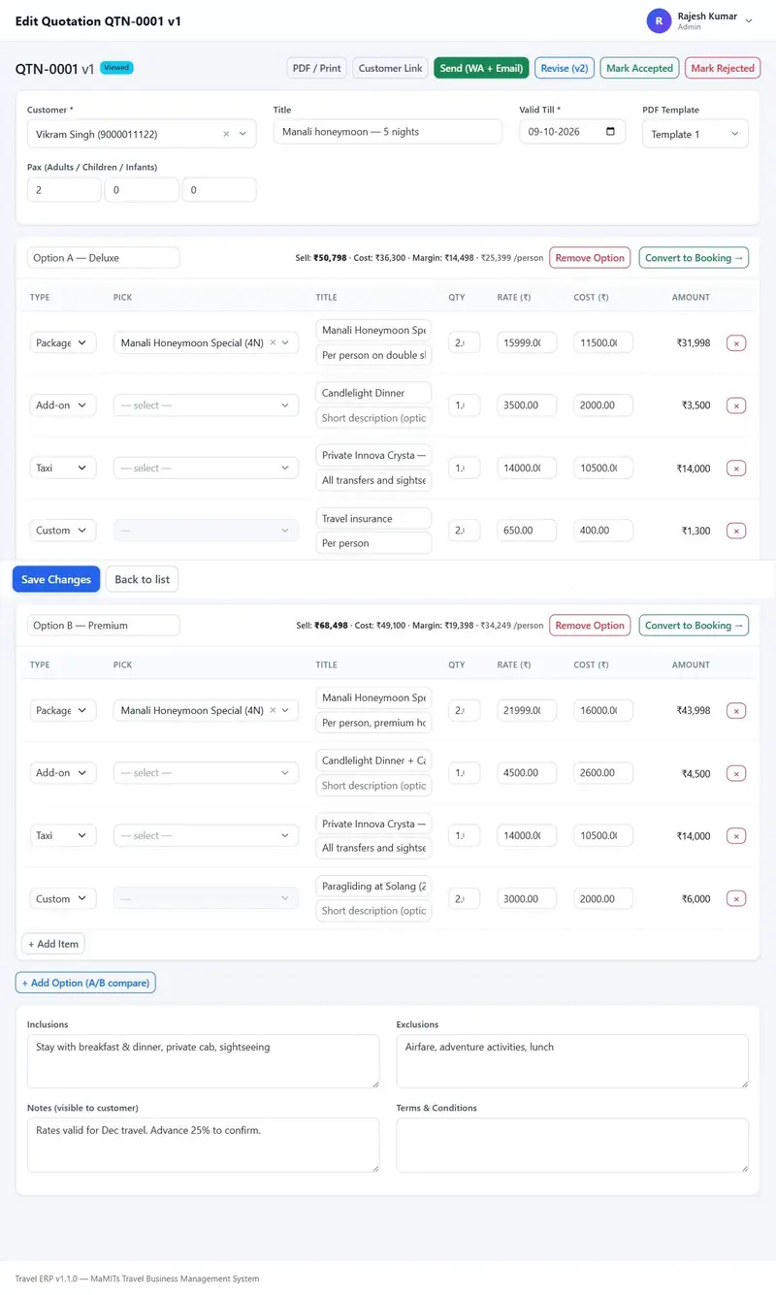
Task: Delete Option B taxi row using x
Action: (x=736, y=836)
